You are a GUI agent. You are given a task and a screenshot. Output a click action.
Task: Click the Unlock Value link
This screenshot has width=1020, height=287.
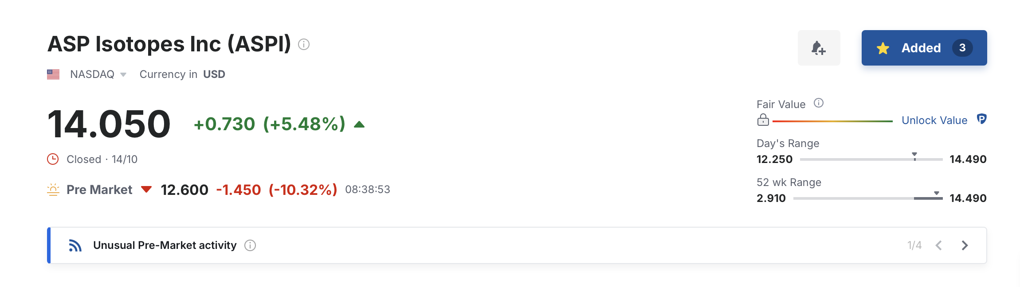click(934, 120)
